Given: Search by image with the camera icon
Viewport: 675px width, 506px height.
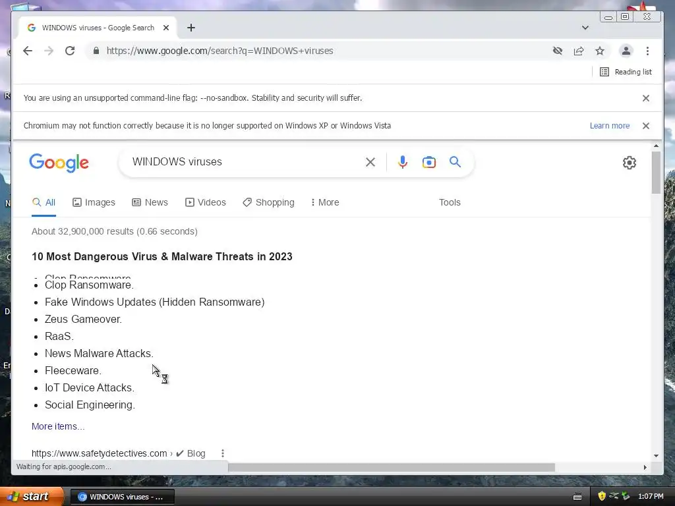Looking at the screenshot, I should point(428,162).
